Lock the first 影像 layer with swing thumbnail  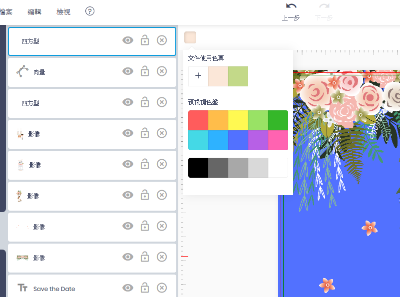(145, 133)
